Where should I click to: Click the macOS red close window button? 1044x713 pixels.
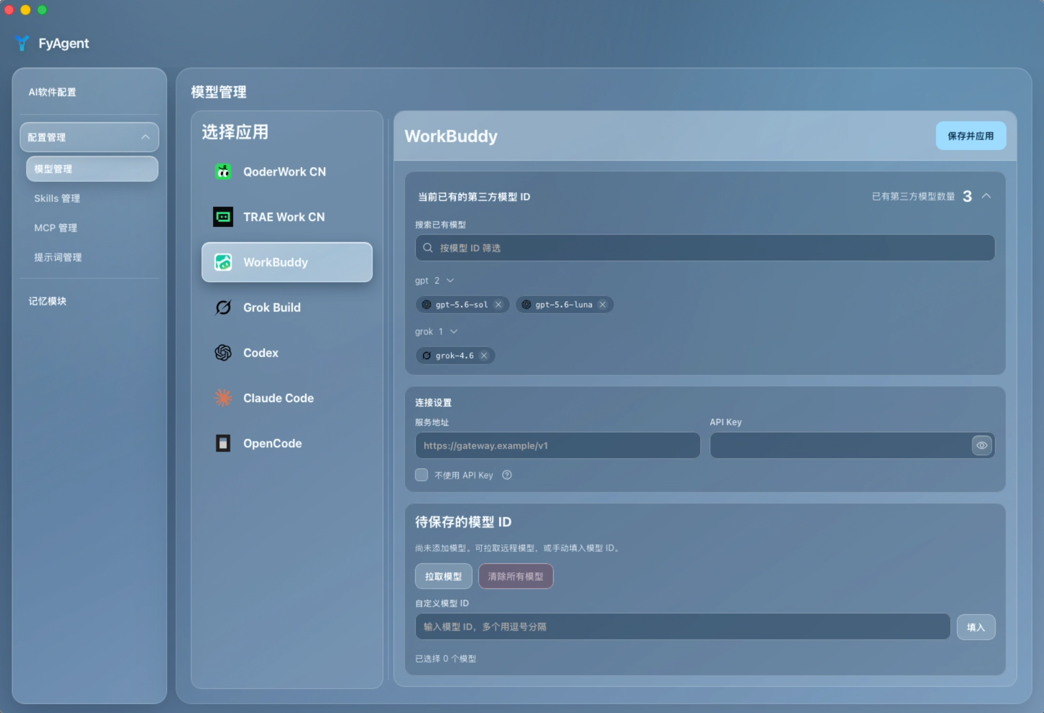(x=9, y=10)
